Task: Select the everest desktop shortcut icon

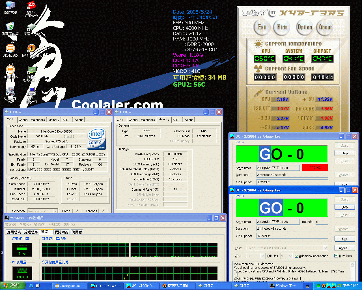Action: pyautogui.click(x=31, y=50)
